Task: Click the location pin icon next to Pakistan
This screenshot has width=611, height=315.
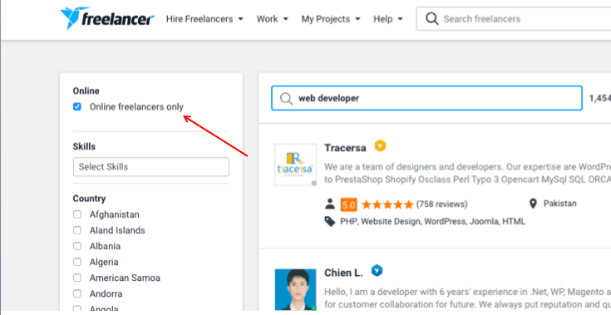Action: click(x=533, y=204)
